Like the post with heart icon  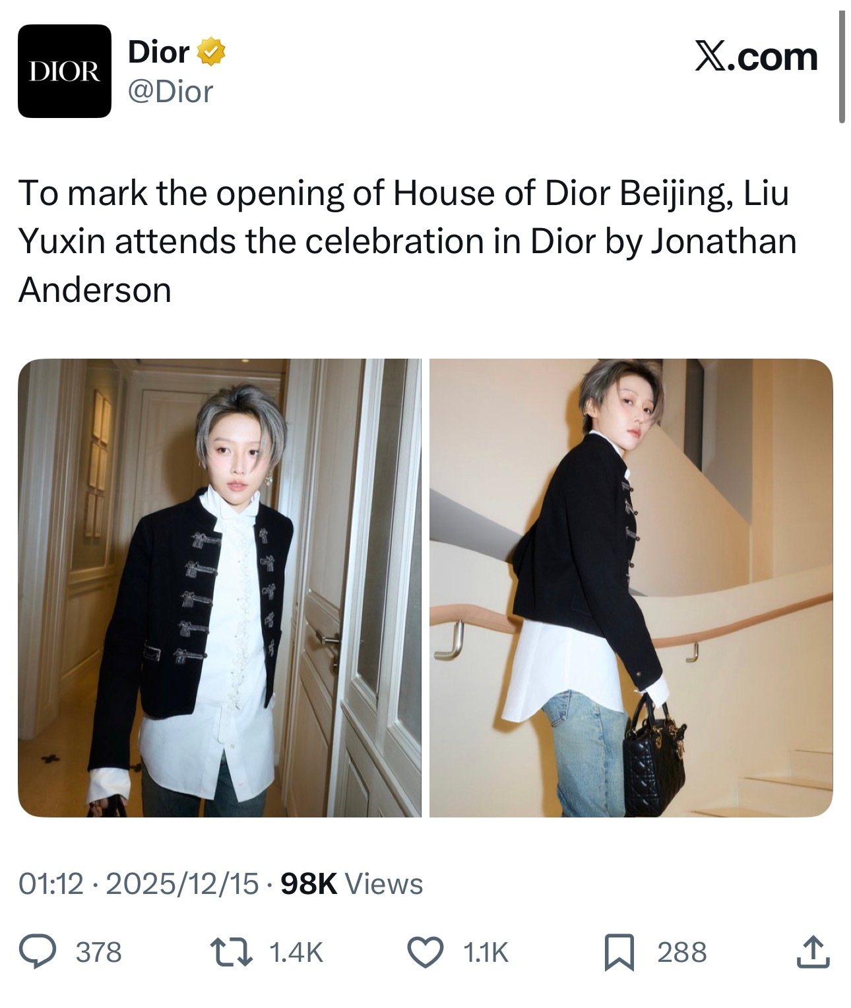click(425, 953)
